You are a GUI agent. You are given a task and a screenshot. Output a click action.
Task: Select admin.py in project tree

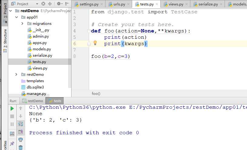38,36
